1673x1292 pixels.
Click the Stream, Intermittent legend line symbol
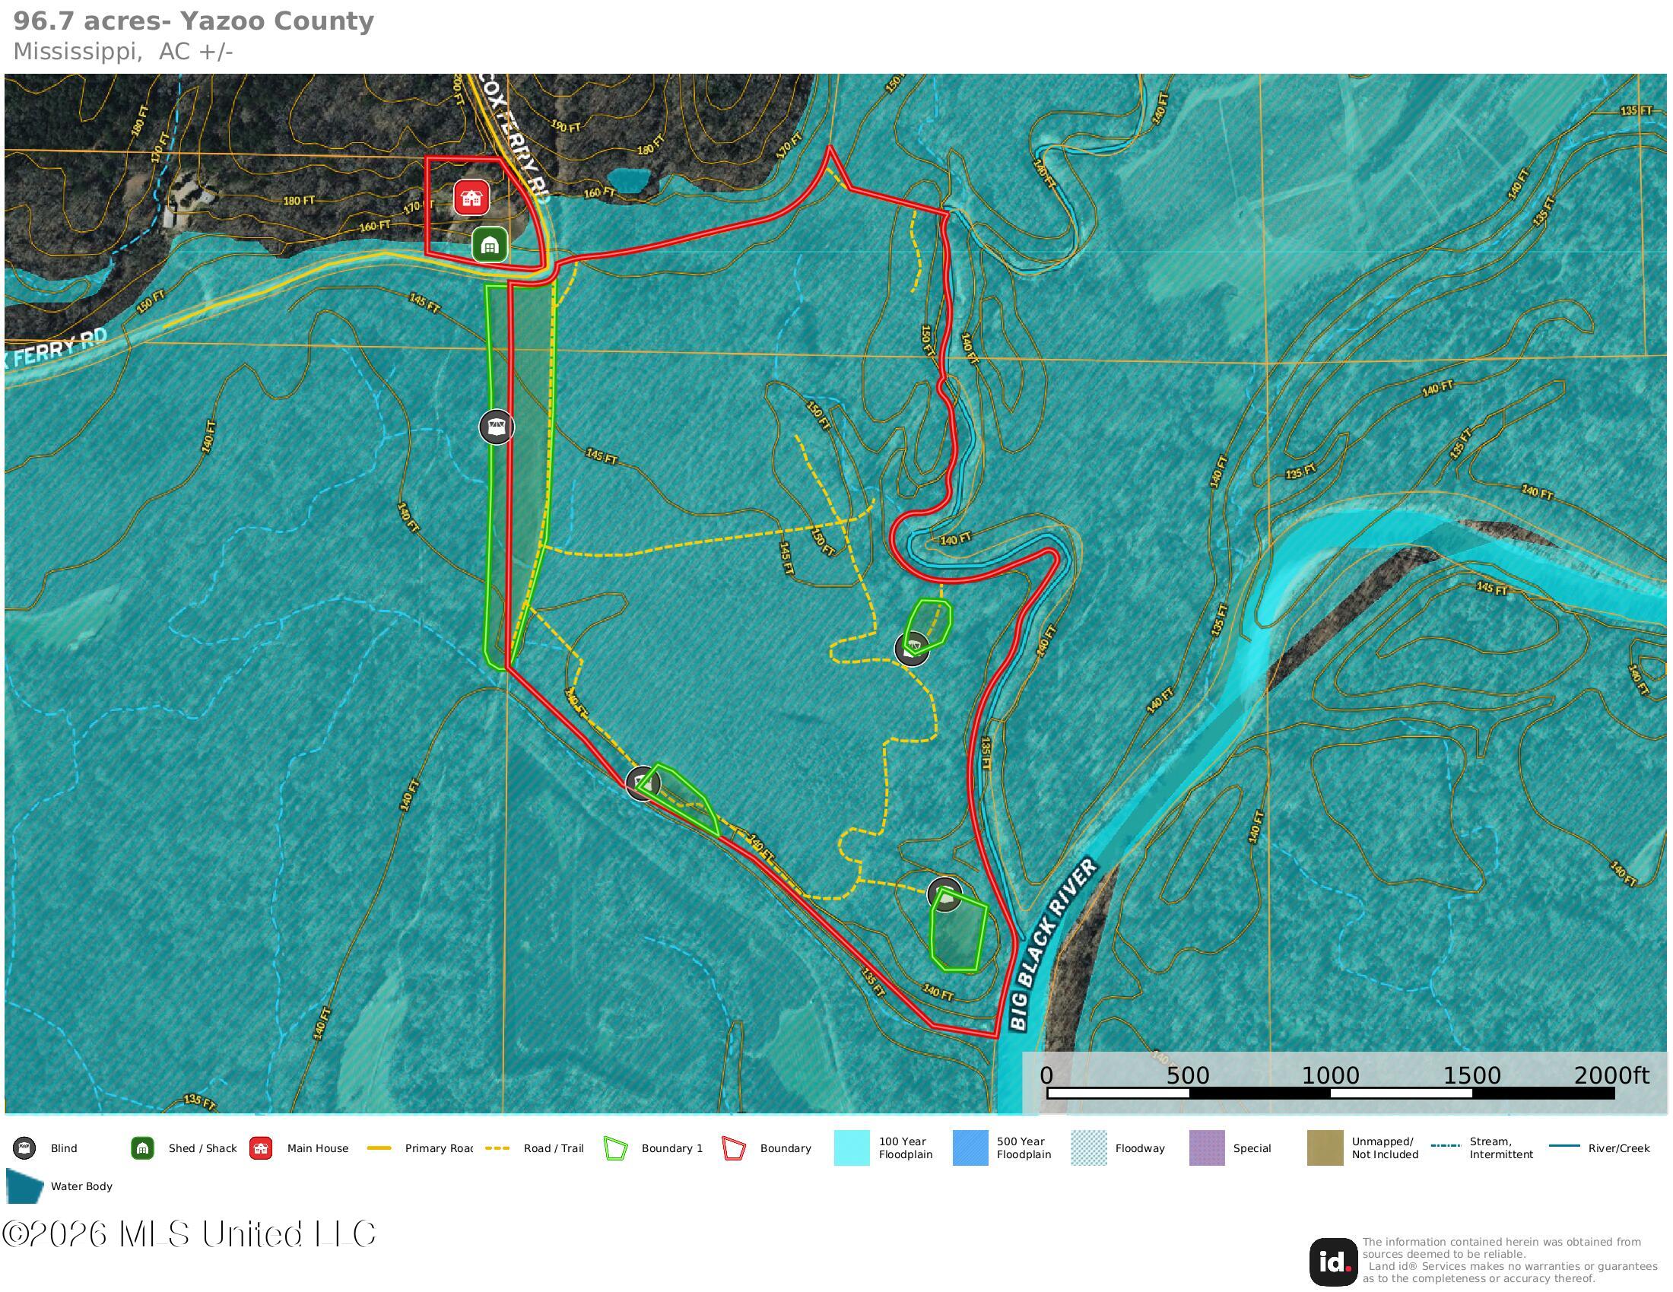coord(1445,1147)
